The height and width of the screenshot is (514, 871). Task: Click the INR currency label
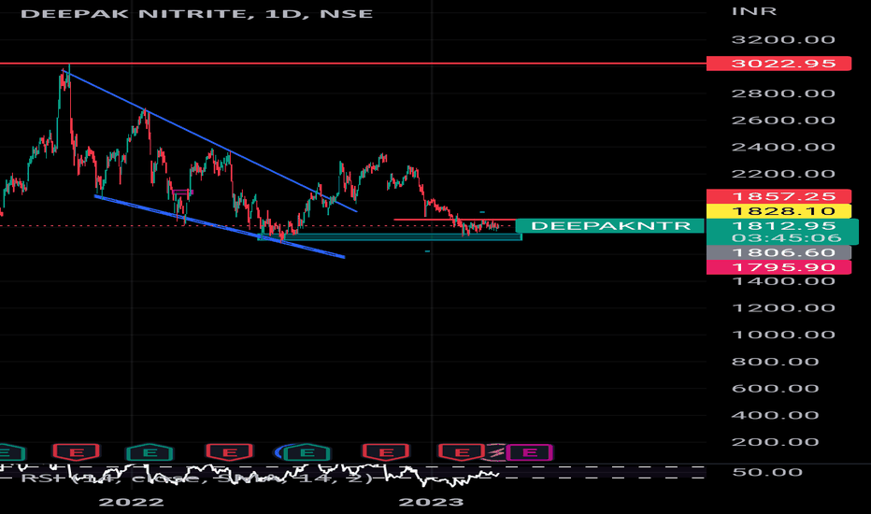click(754, 11)
